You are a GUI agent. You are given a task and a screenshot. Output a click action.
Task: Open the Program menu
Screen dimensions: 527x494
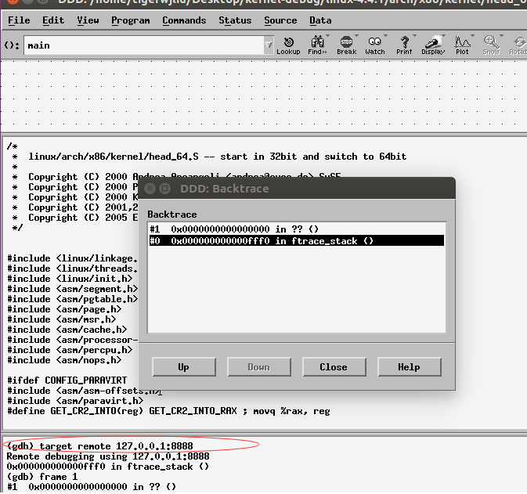pos(131,20)
